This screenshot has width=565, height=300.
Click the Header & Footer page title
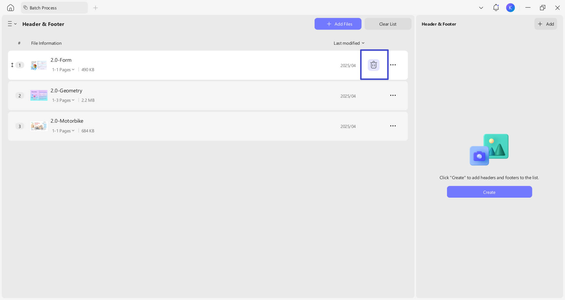pos(43,24)
